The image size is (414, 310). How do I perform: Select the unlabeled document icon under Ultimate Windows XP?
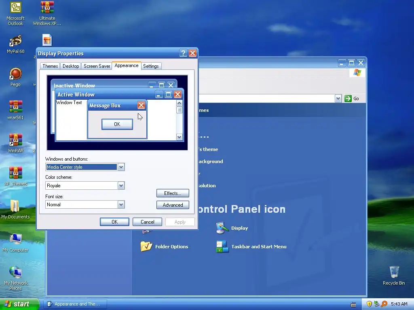click(x=47, y=41)
